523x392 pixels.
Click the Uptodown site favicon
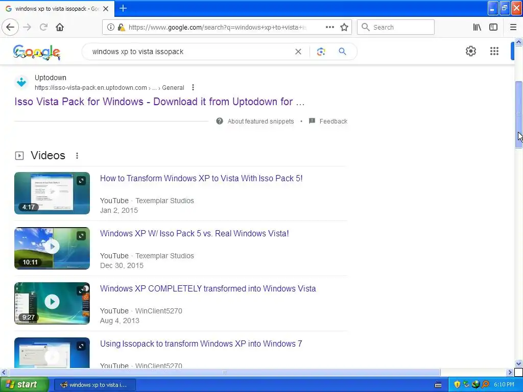click(21, 82)
